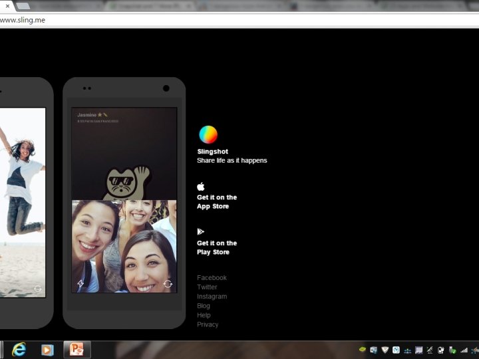Click the blue square sync tray icon

pyautogui.click(x=396, y=350)
